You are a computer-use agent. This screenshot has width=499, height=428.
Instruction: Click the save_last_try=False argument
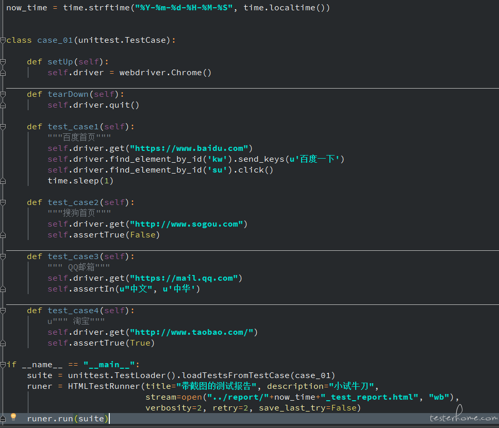pyautogui.click(x=308, y=408)
